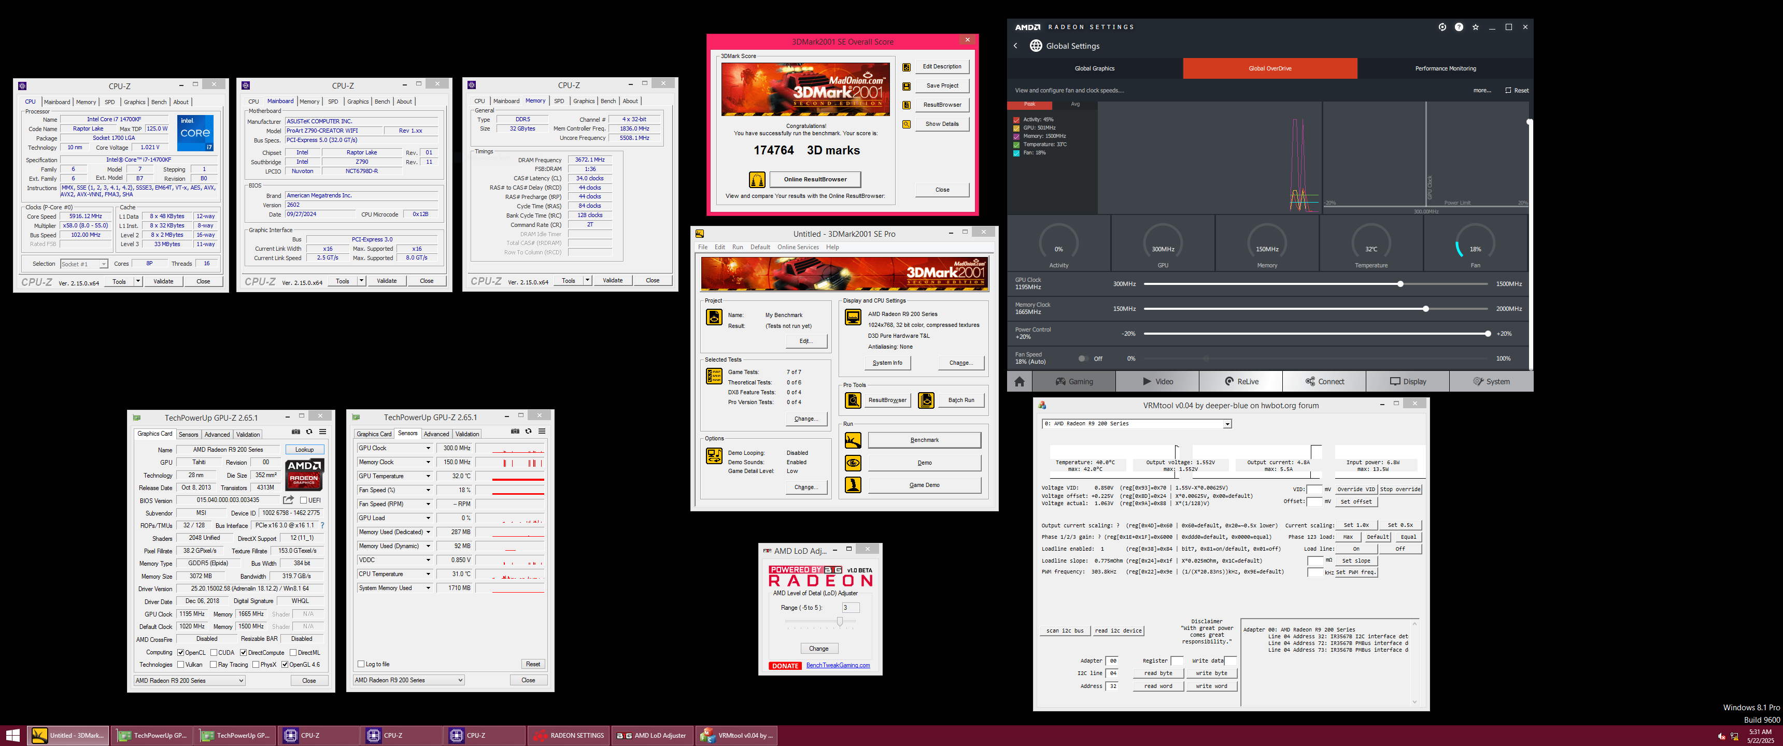Click the bus interface question mark icon in GPU-Z
Screen dimensions: 1783x746
click(x=322, y=525)
